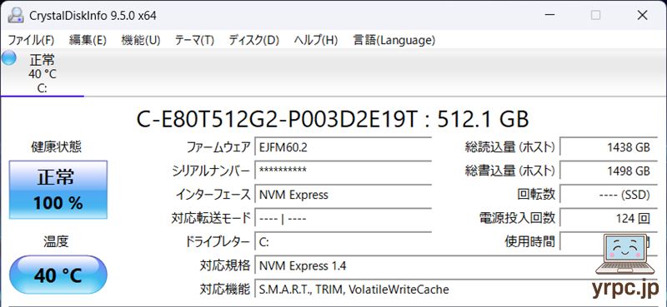This screenshot has height=307, width=667.
Task: Click the インターフェース label
Action: click(213, 195)
